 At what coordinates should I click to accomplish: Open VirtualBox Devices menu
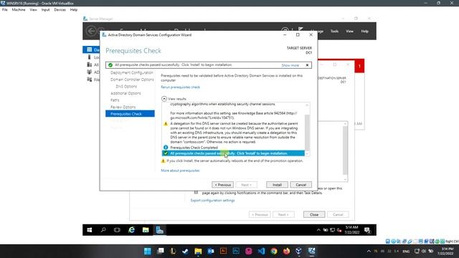[60, 9]
